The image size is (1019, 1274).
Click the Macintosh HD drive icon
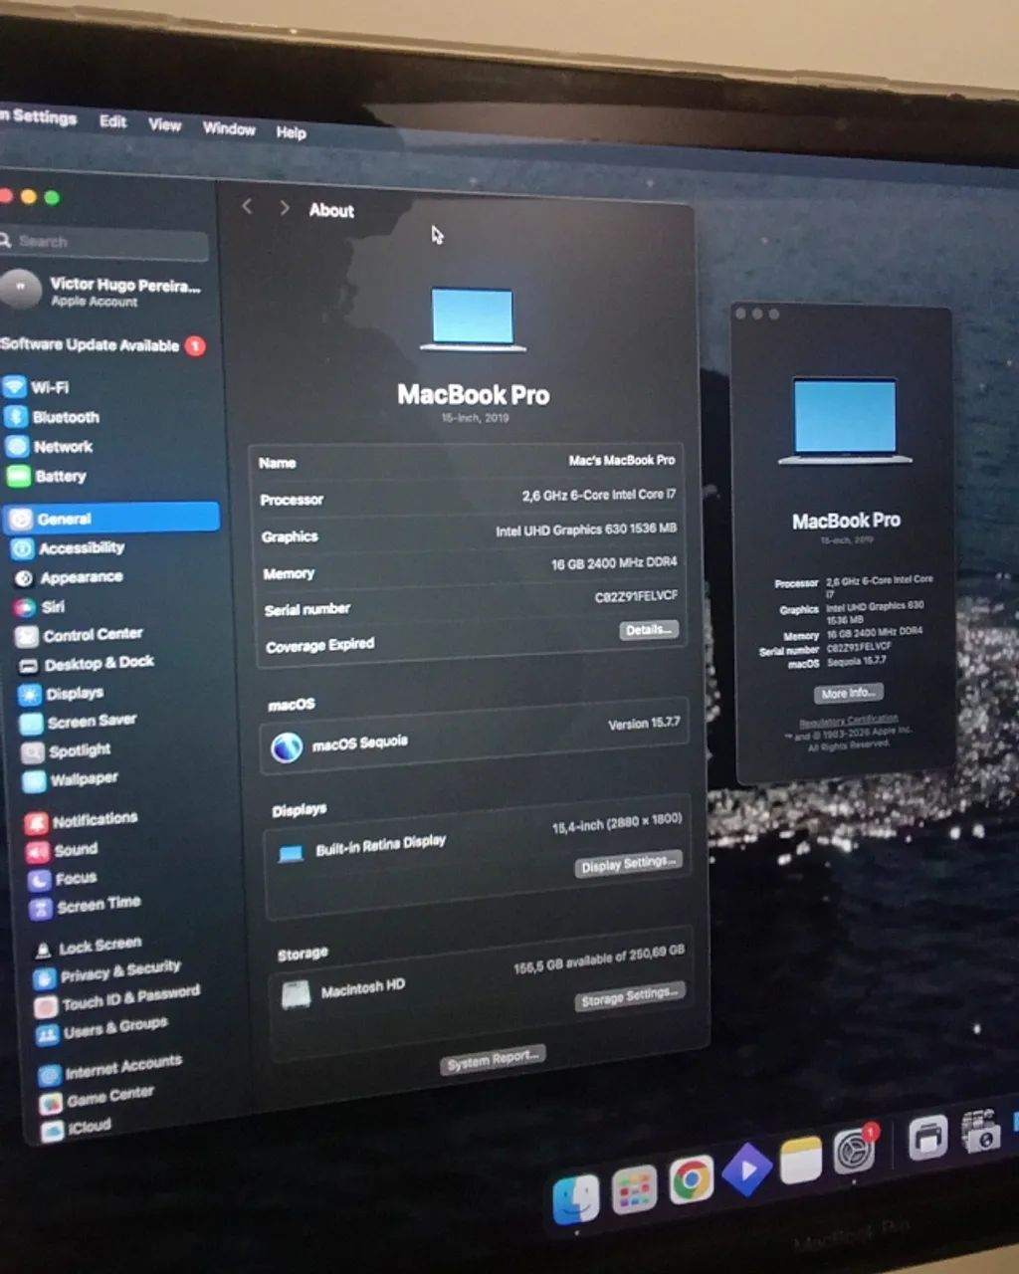297,994
